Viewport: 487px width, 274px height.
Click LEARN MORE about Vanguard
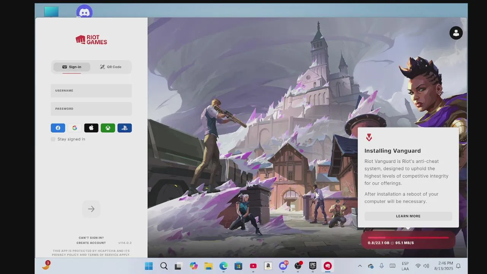pos(408,216)
